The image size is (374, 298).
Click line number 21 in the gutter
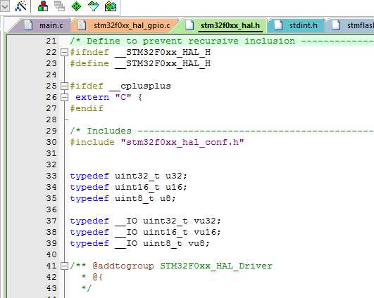pyautogui.click(x=51, y=41)
